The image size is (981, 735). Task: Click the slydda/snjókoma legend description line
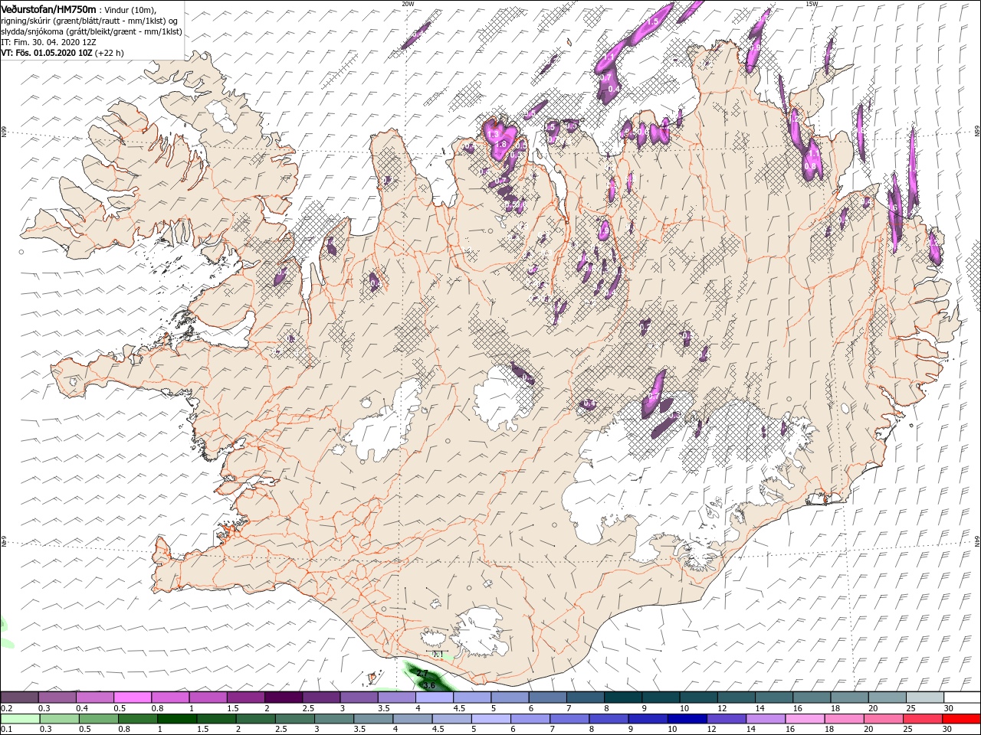91,31
